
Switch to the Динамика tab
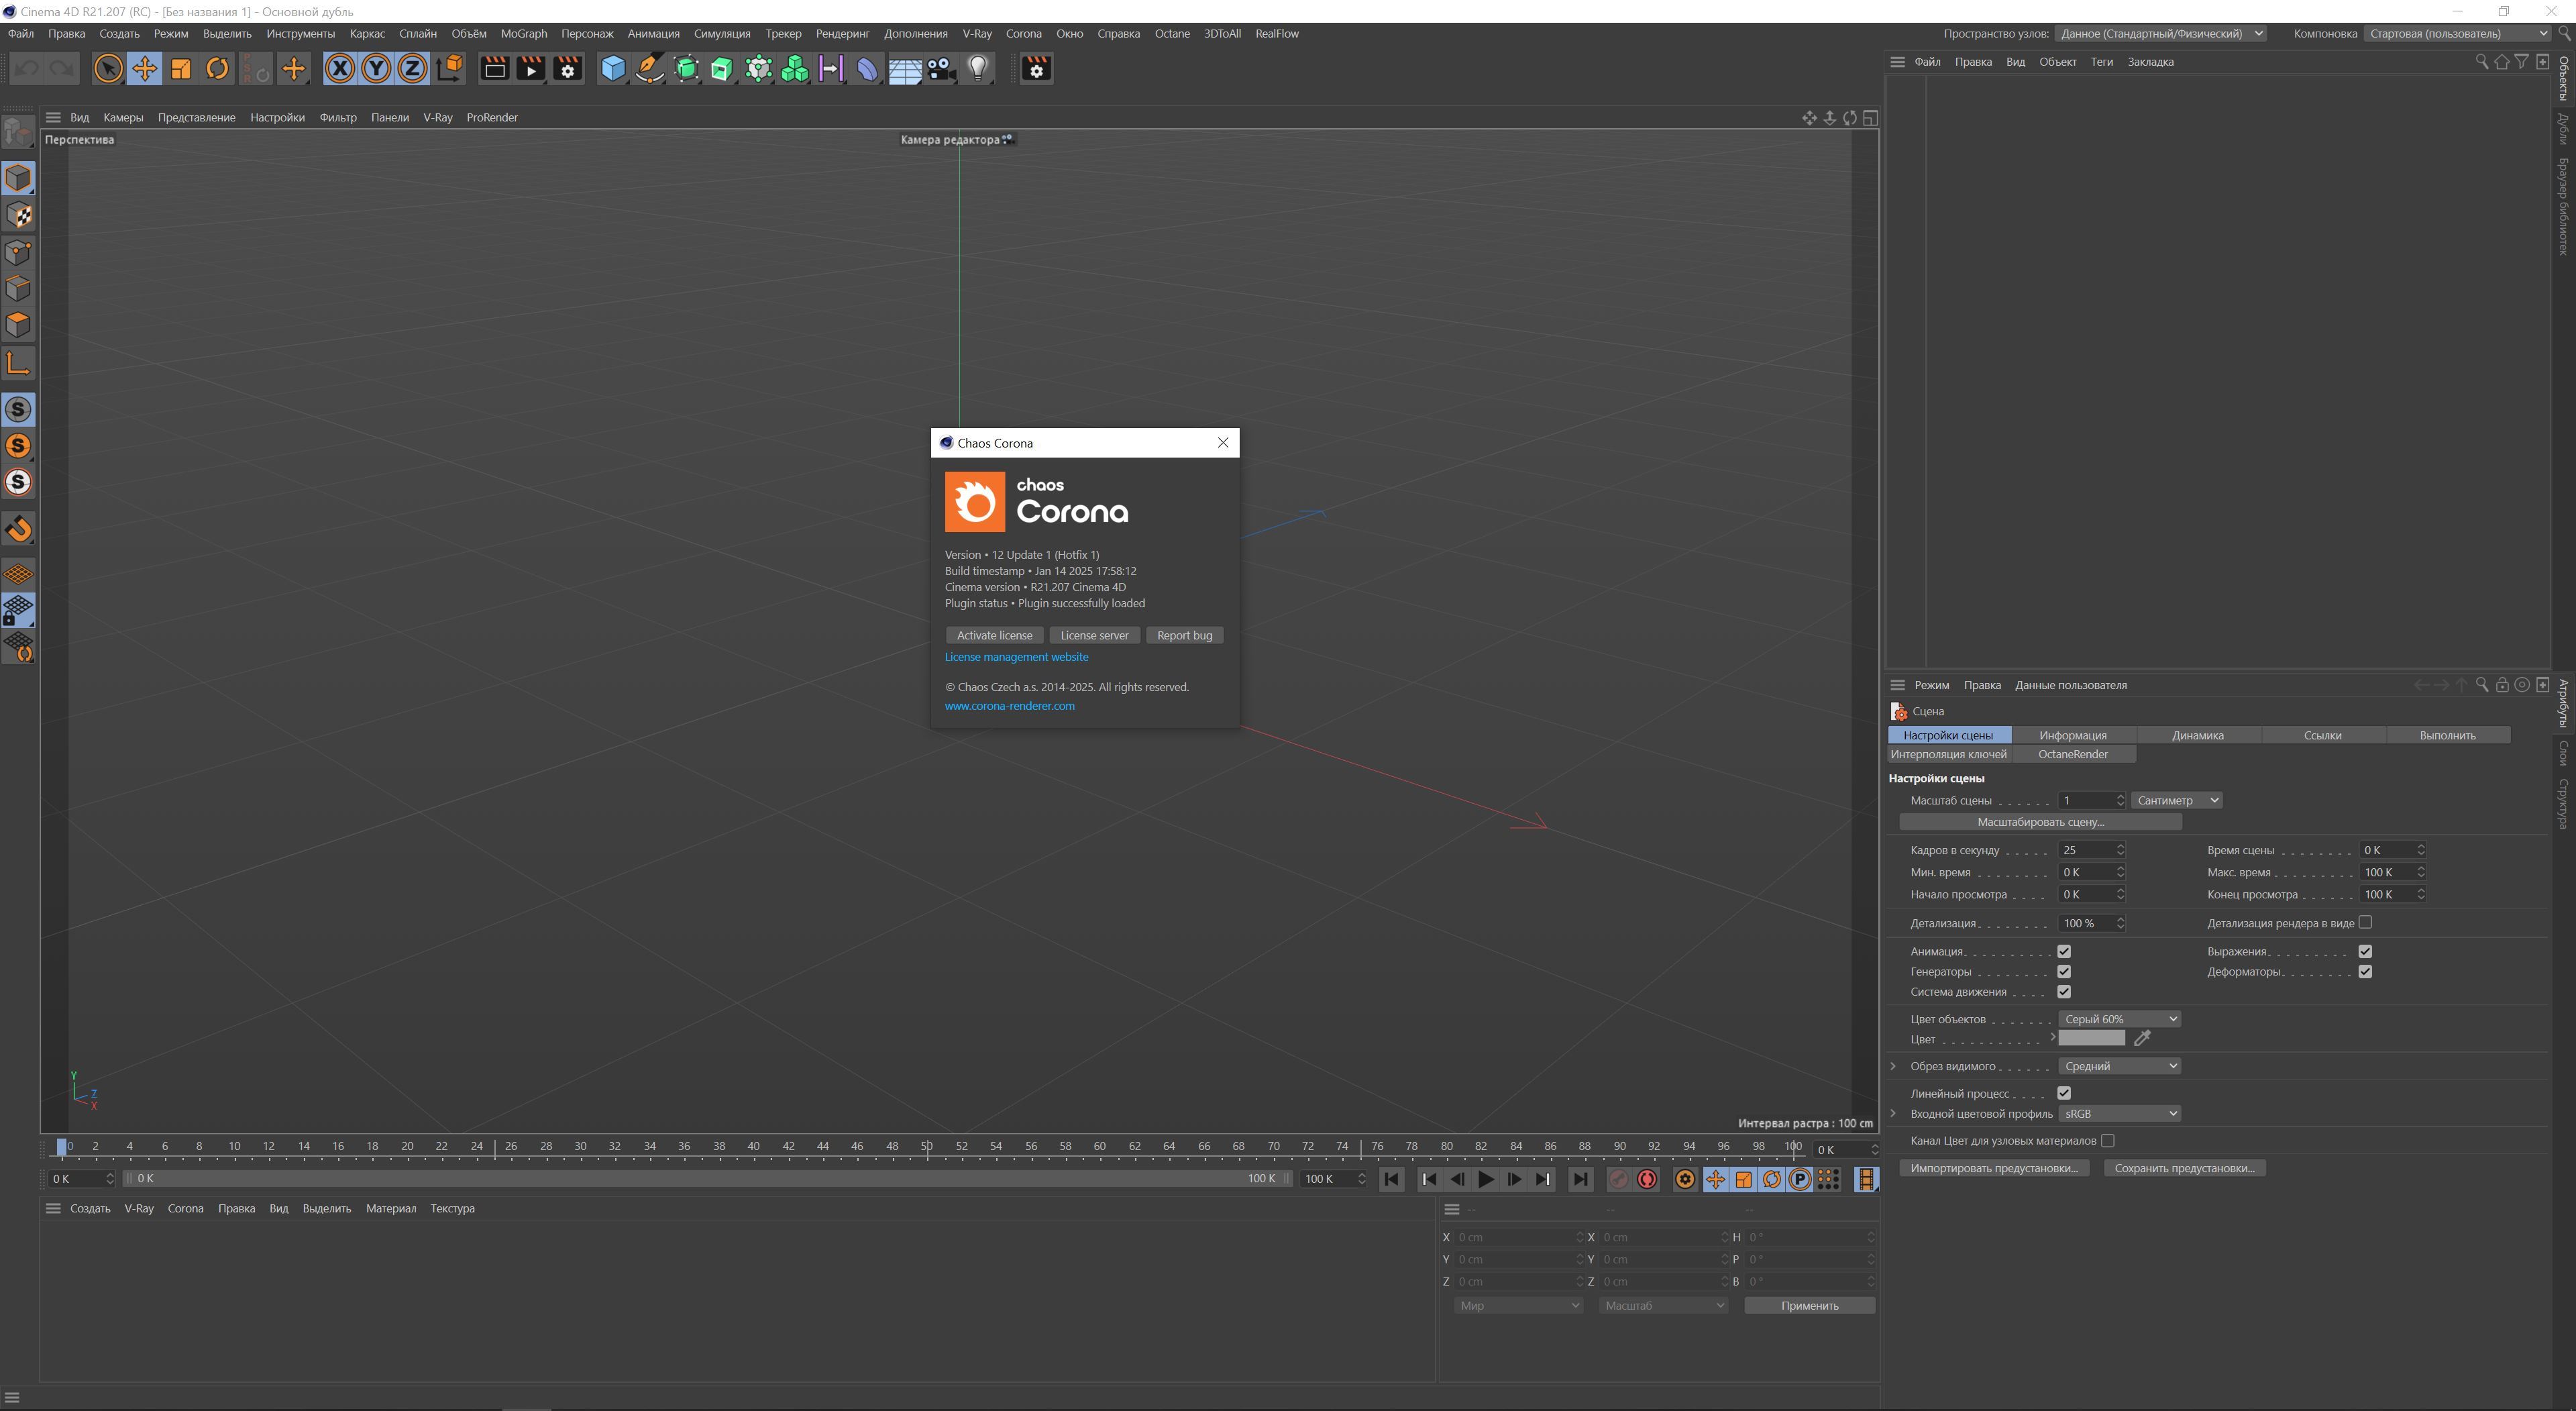click(x=2197, y=735)
